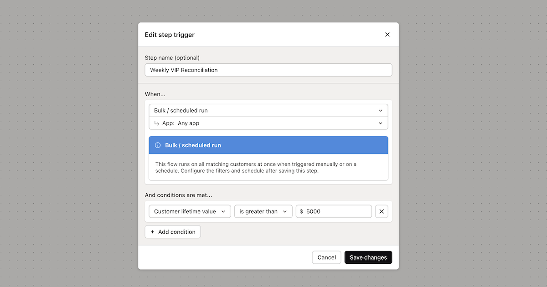This screenshot has width=547, height=287.
Task: Cancel editing the step trigger
Action: click(x=326, y=257)
